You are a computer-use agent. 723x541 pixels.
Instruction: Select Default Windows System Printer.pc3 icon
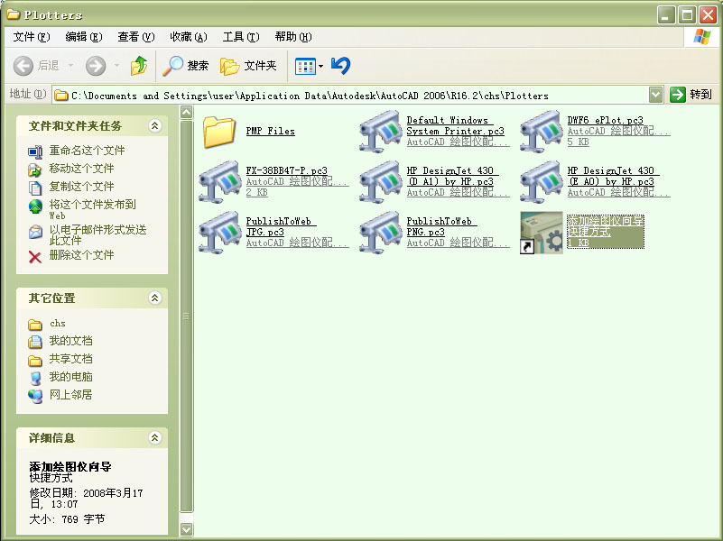pos(379,132)
